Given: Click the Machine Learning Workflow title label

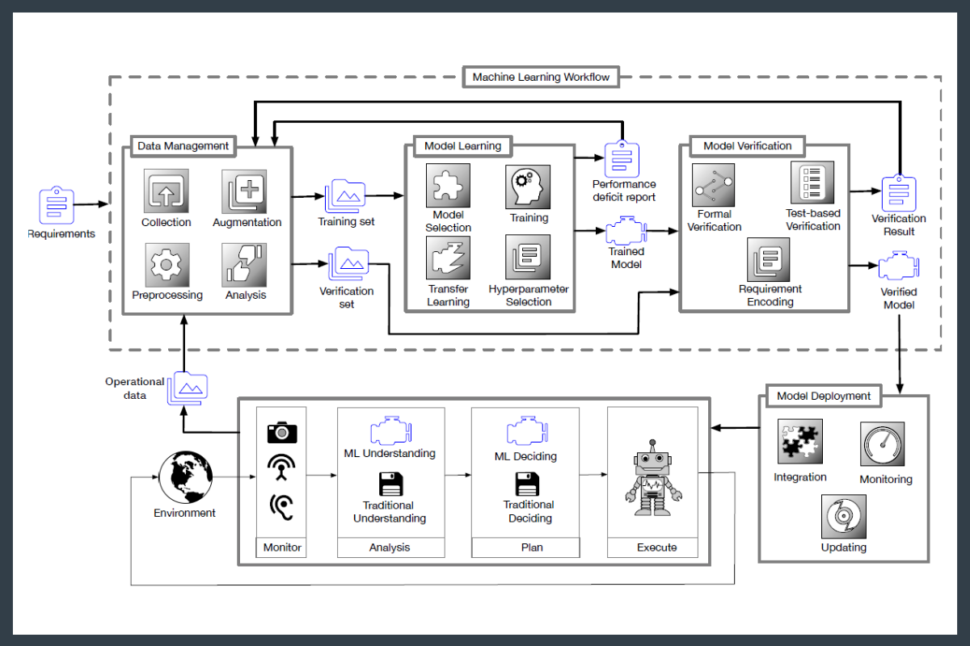Looking at the screenshot, I should pos(541,78).
